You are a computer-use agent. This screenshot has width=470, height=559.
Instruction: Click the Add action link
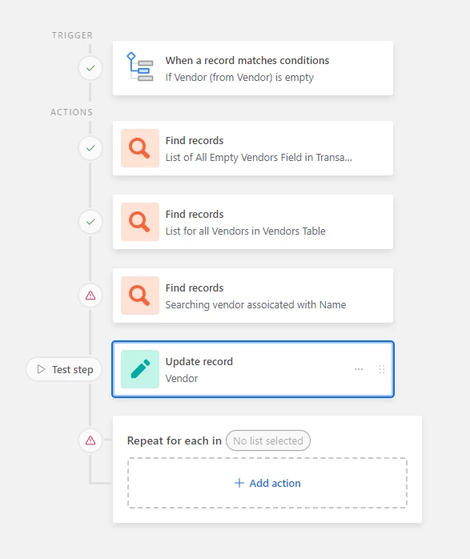click(x=267, y=483)
